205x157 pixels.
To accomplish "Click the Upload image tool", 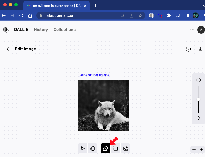I will click(x=125, y=148).
